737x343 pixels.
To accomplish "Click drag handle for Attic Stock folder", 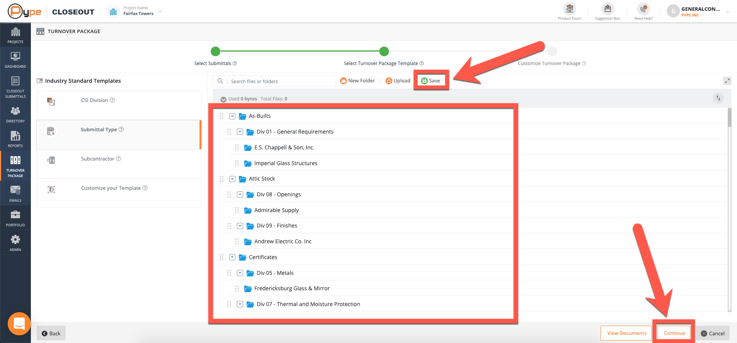I will point(221,179).
